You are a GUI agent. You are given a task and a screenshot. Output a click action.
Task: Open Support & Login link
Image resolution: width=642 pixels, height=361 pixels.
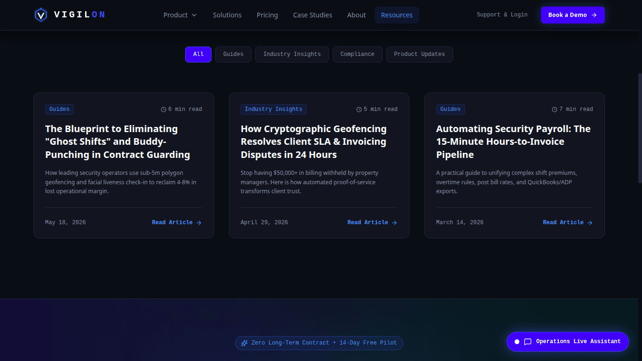click(502, 15)
